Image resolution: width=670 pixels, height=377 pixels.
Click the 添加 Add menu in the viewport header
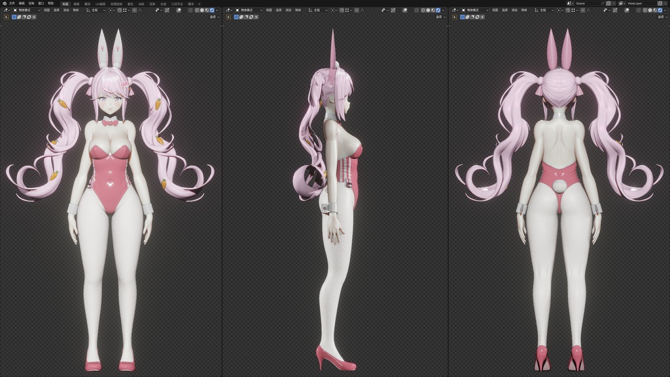(x=67, y=10)
